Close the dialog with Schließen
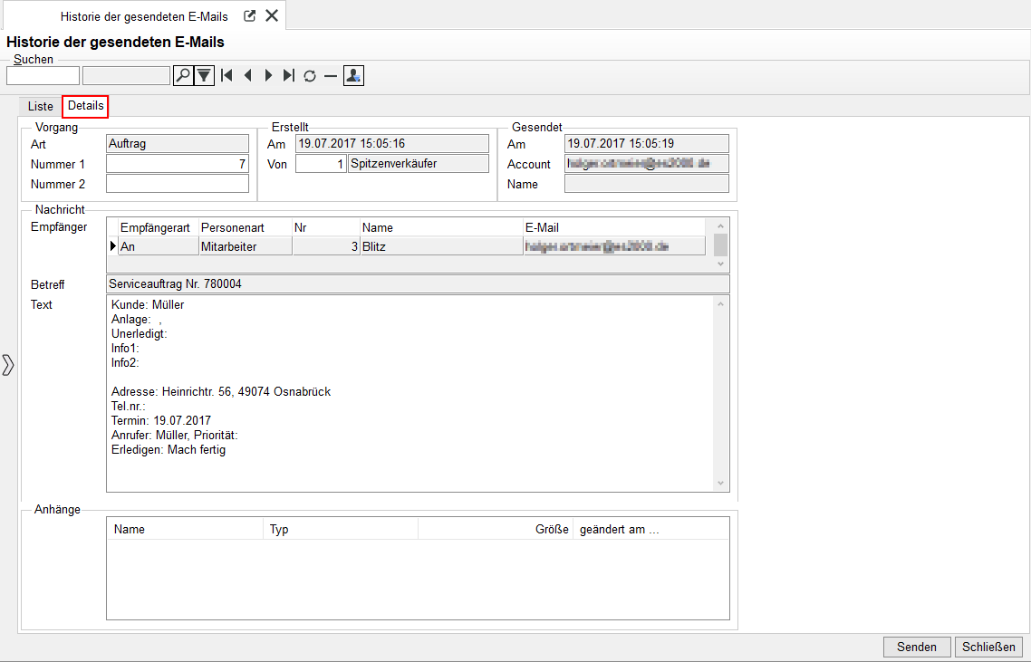 (x=988, y=647)
